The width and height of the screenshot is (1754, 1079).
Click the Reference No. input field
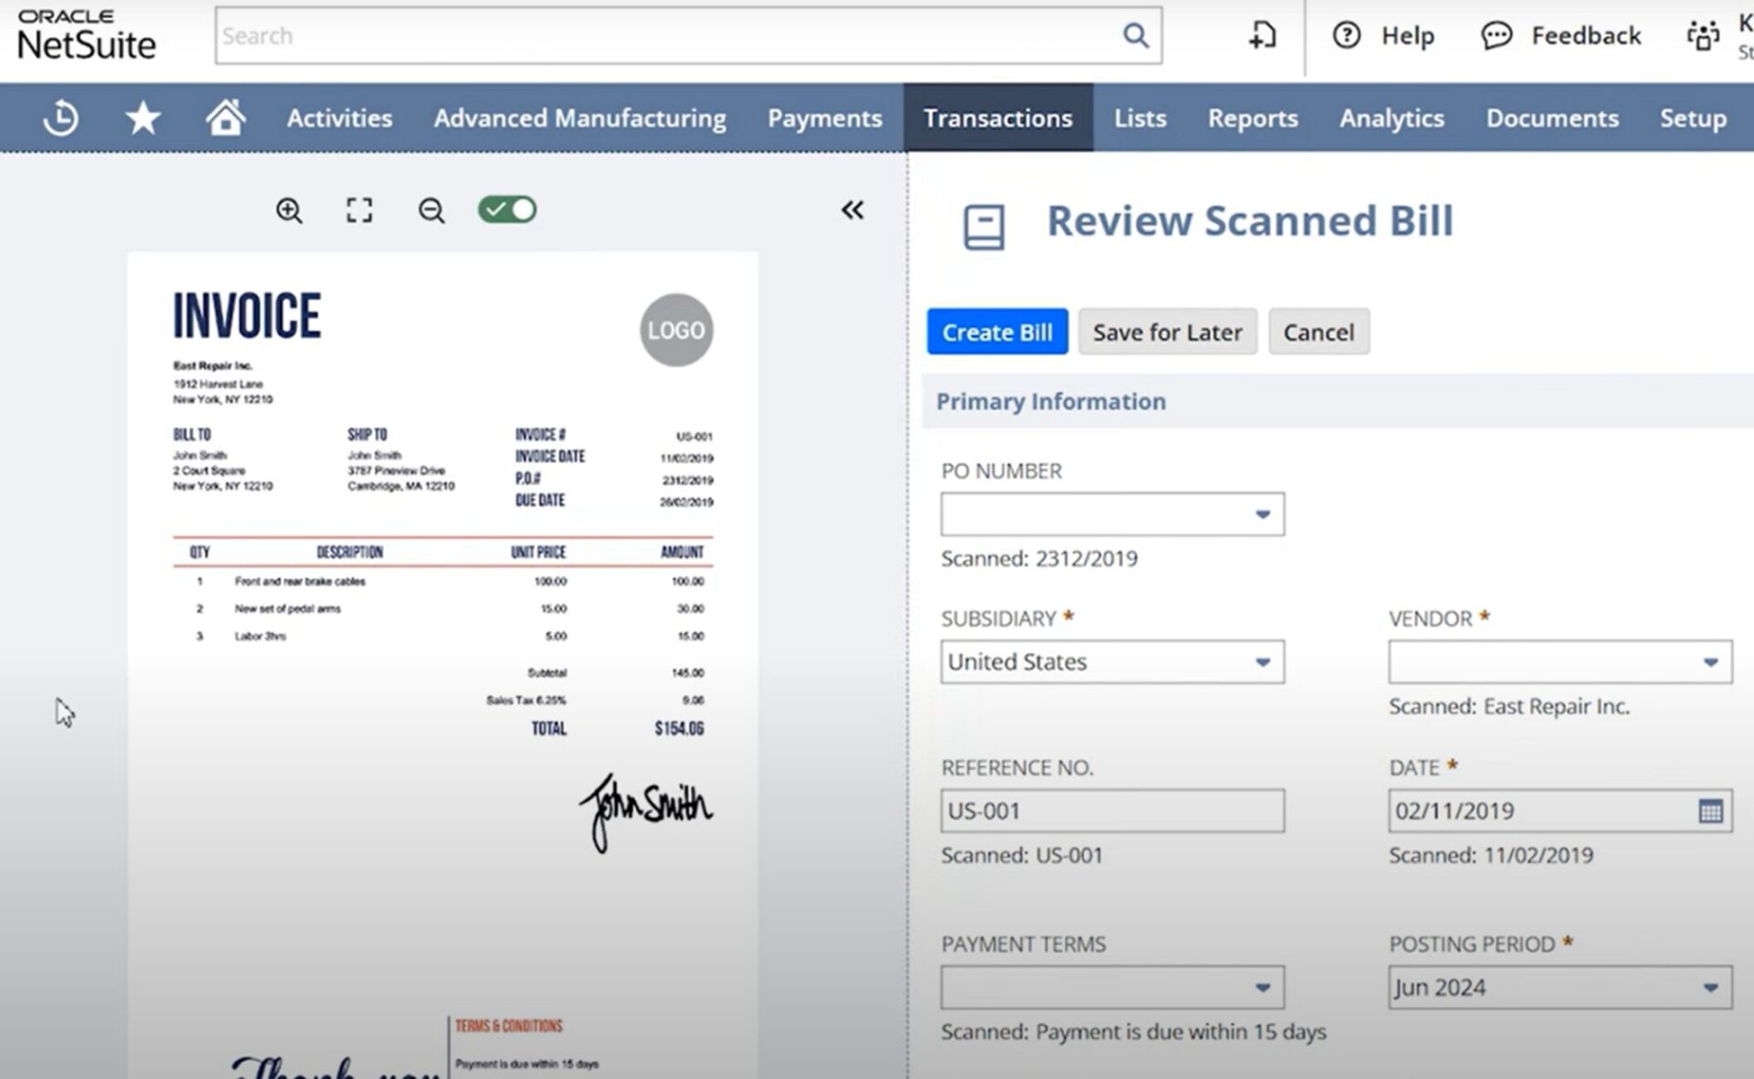click(x=1113, y=810)
